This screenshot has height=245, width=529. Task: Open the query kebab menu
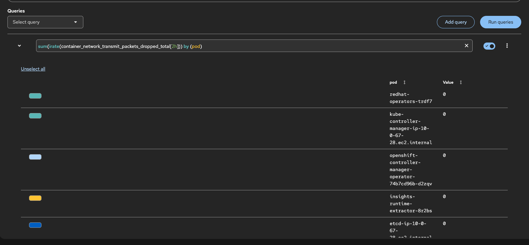tap(507, 46)
